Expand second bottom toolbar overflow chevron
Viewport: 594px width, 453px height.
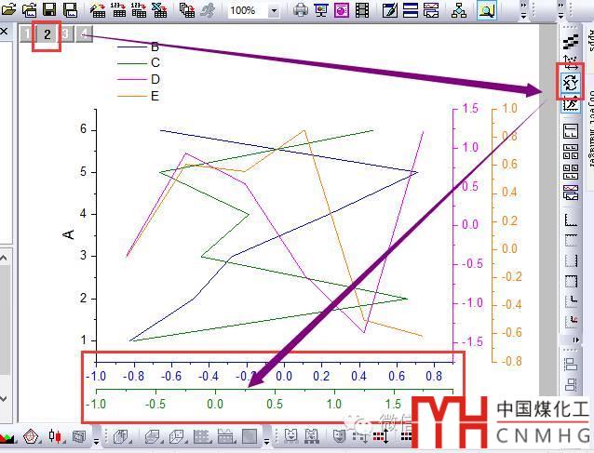pyautogui.click(x=266, y=441)
